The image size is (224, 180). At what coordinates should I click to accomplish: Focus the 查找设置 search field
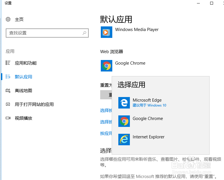(x=47, y=33)
